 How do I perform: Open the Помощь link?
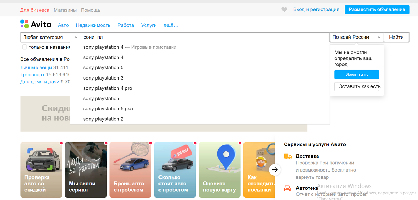(91, 10)
